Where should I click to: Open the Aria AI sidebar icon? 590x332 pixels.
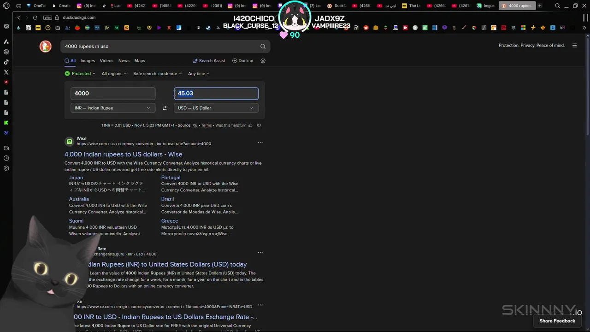point(6,42)
